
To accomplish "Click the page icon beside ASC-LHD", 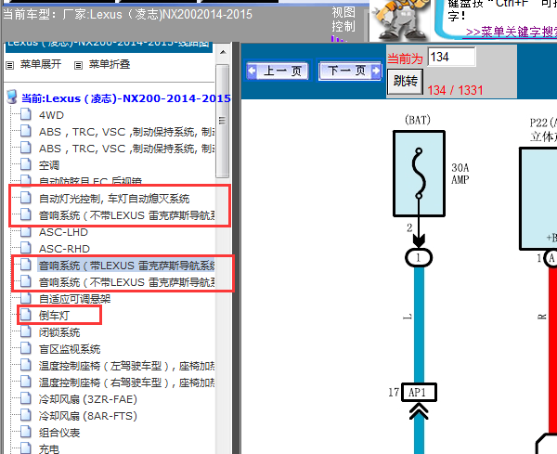I will [x=26, y=231].
